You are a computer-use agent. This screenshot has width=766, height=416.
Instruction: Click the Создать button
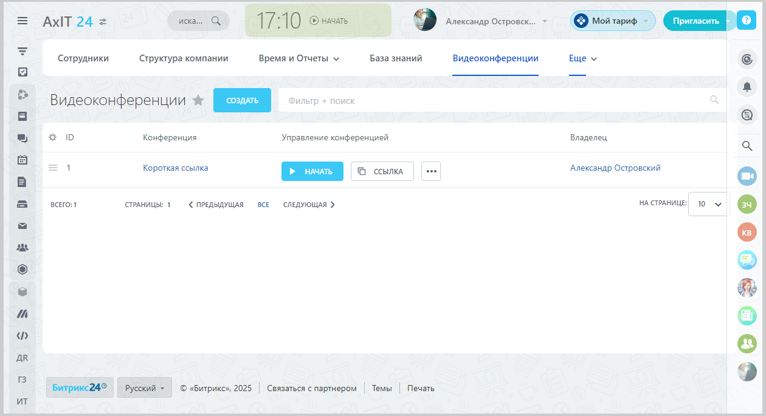point(242,101)
